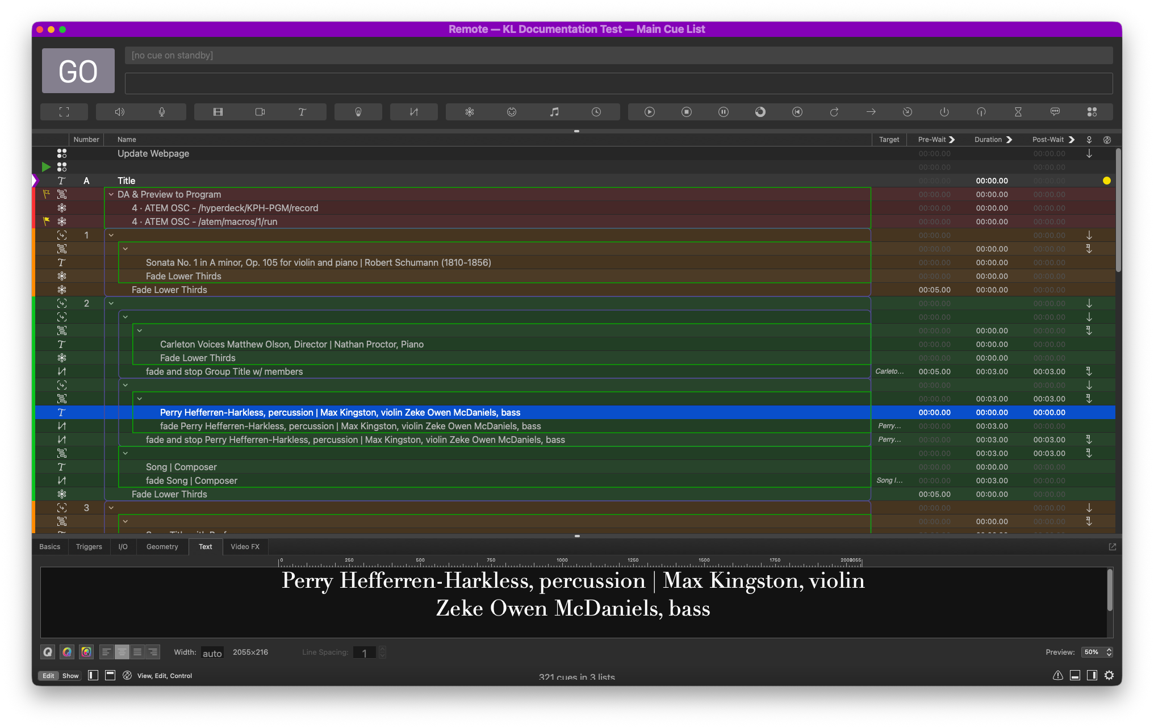Set text alignment to justified
Viewport: 1154px width, 728px height.
tap(137, 652)
